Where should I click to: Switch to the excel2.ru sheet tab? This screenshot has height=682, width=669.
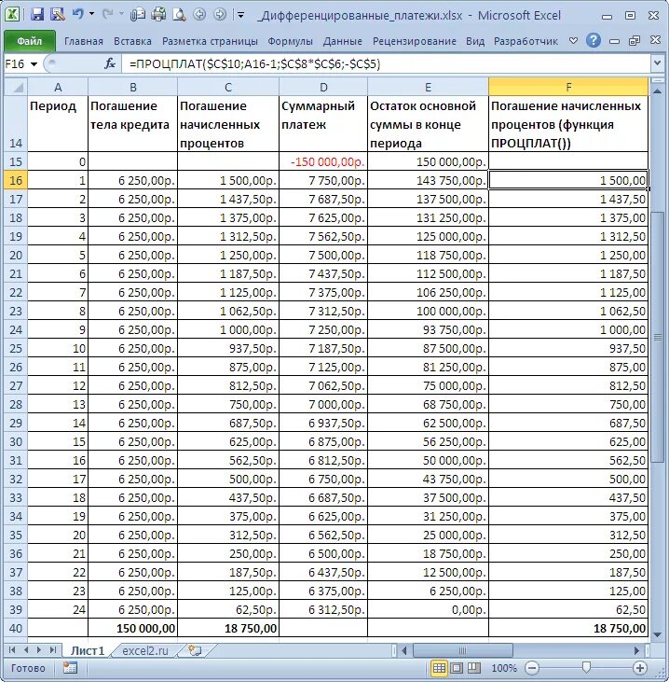pyautogui.click(x=145, y=650)
